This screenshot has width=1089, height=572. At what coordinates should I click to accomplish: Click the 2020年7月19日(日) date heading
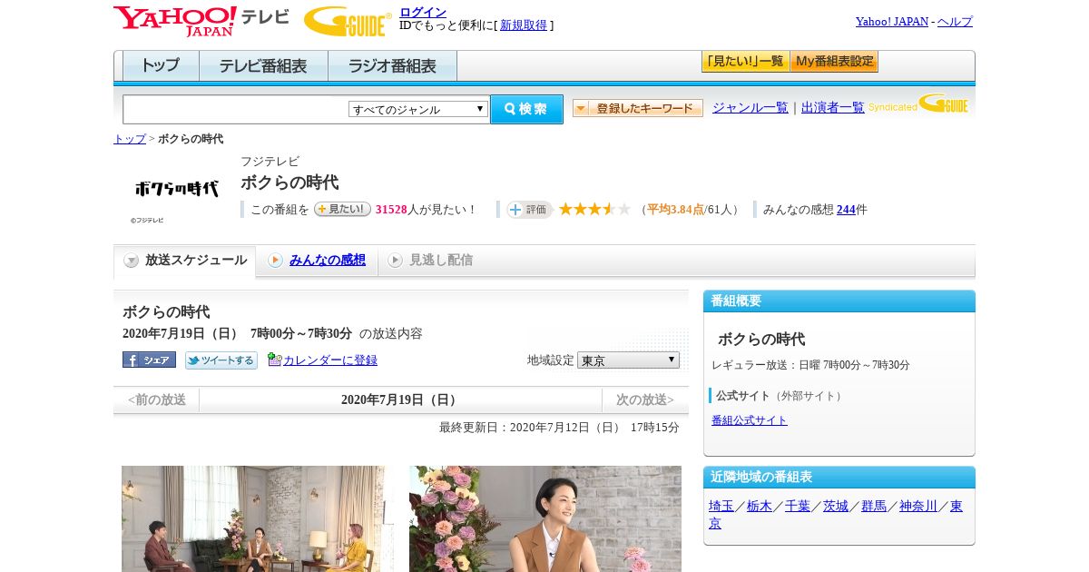400,400
